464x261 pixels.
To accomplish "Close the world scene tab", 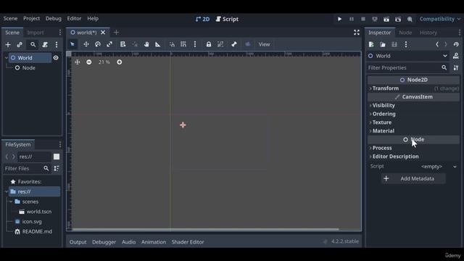I will tap(103, 33).
